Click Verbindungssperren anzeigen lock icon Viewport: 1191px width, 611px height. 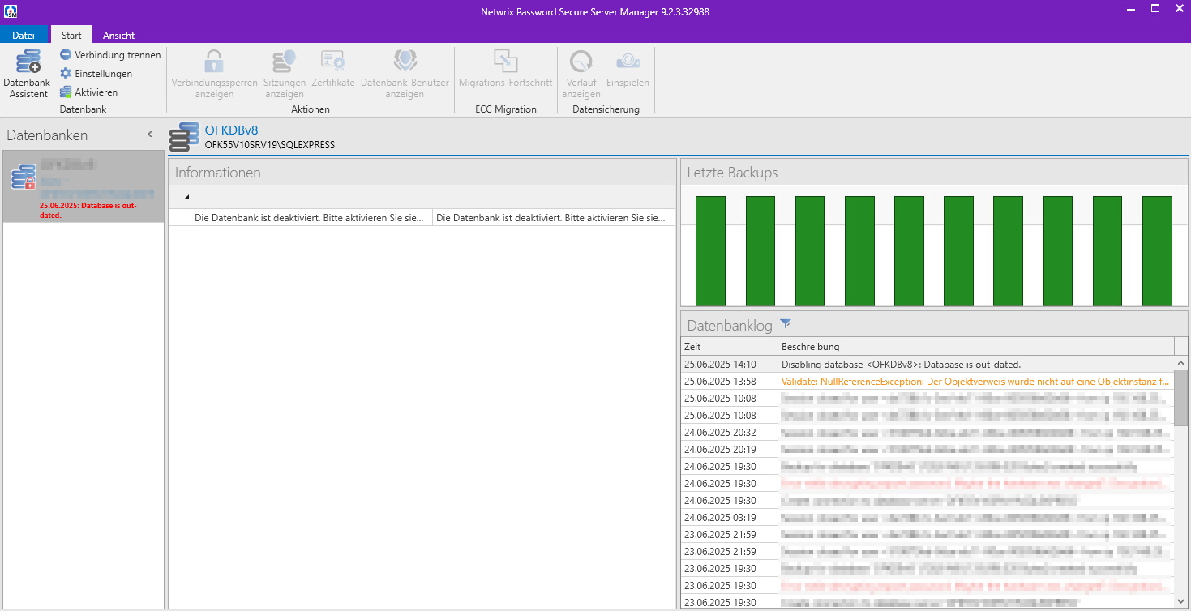pos(214,74)
